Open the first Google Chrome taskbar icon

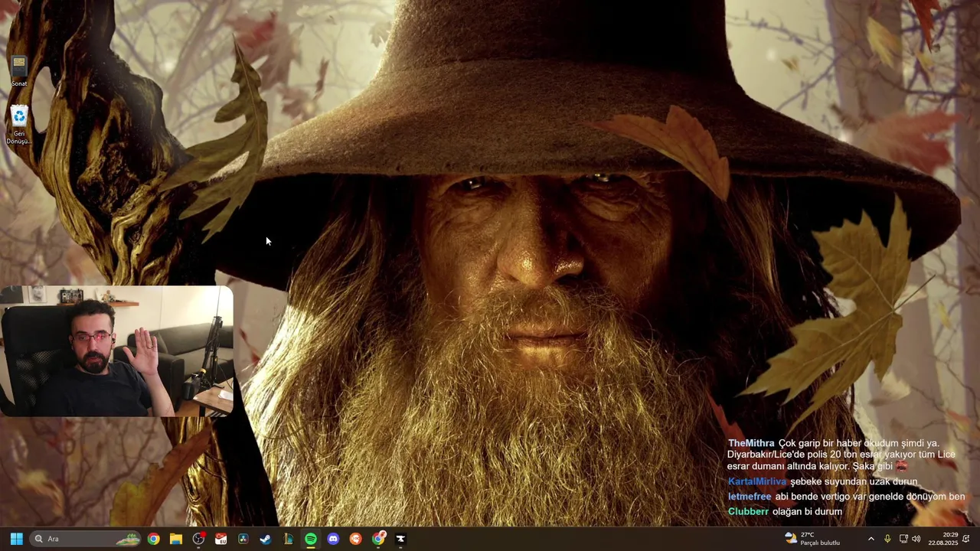click(x=153, y=539)
